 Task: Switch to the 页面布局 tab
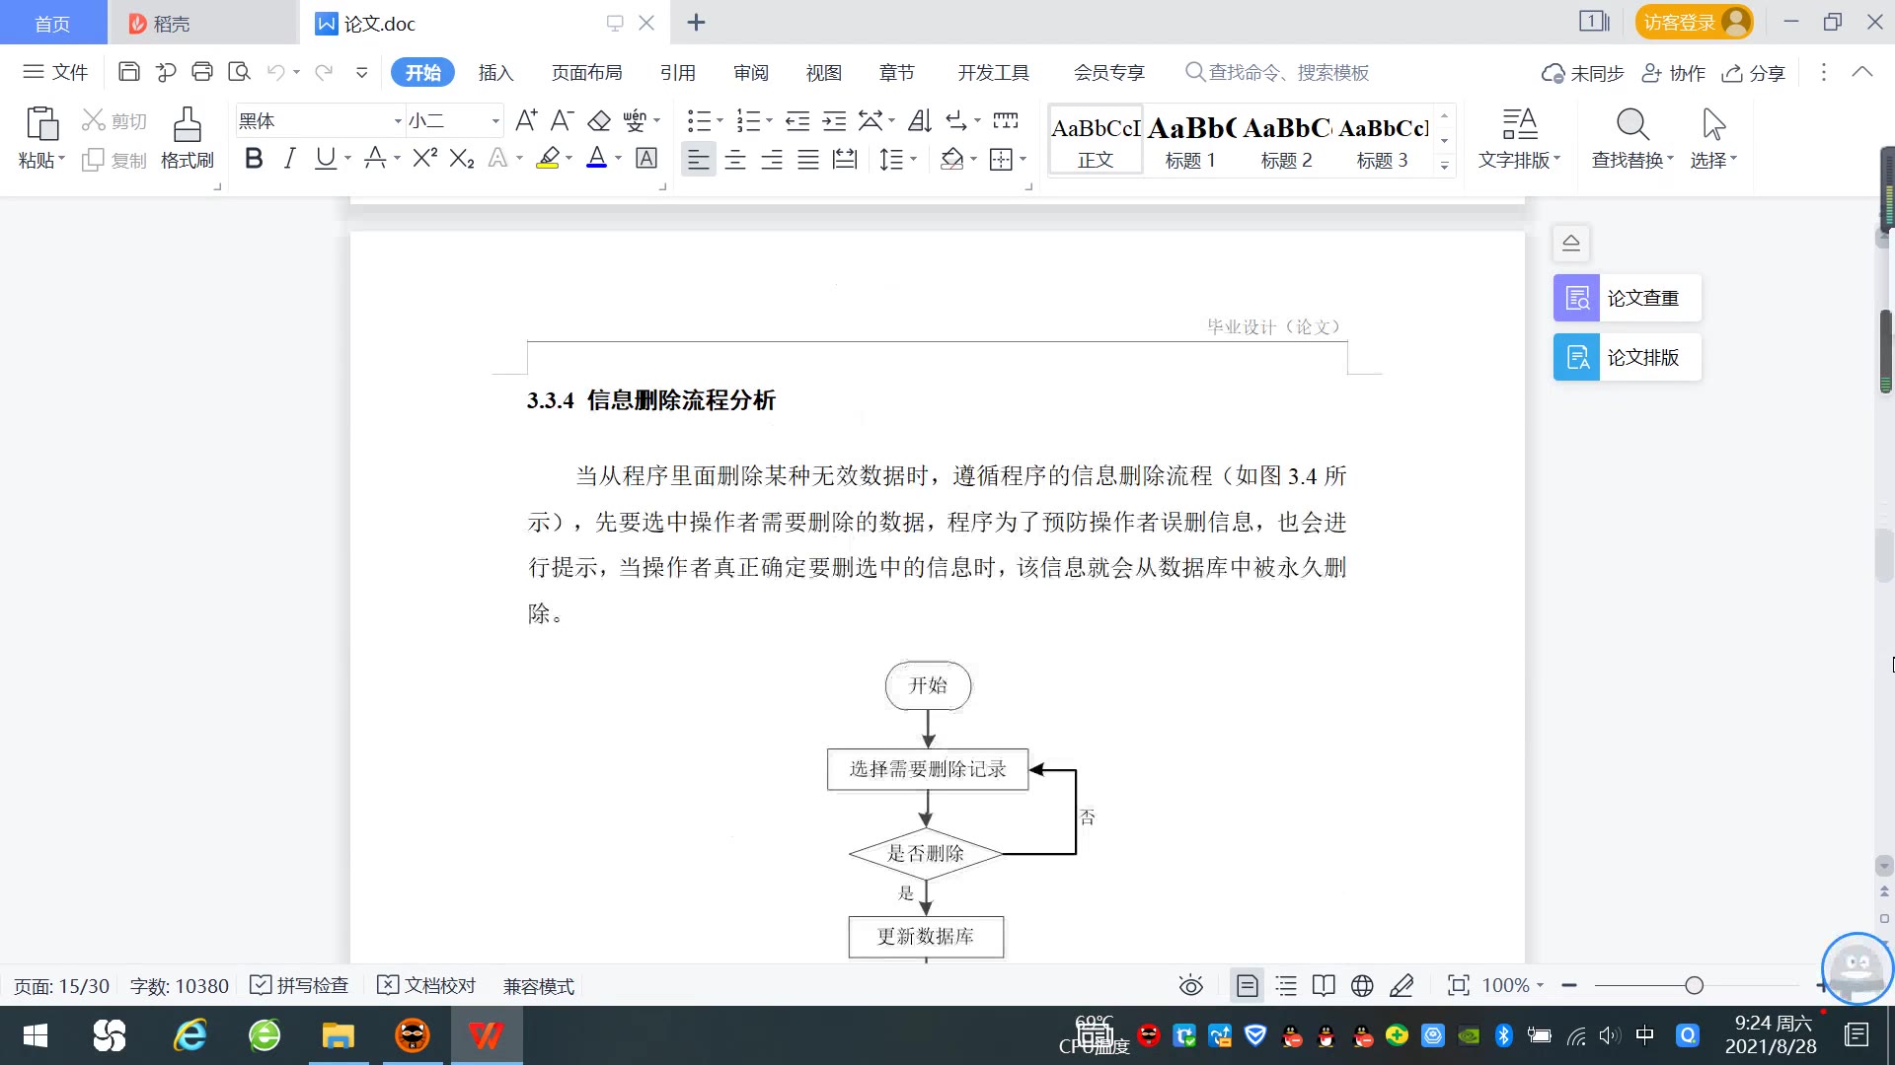[586, 72]
